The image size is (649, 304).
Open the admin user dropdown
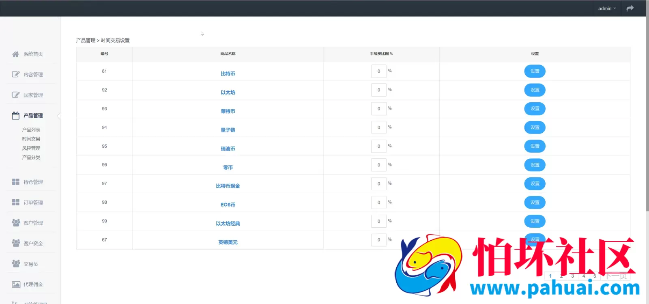pos(607,9)
